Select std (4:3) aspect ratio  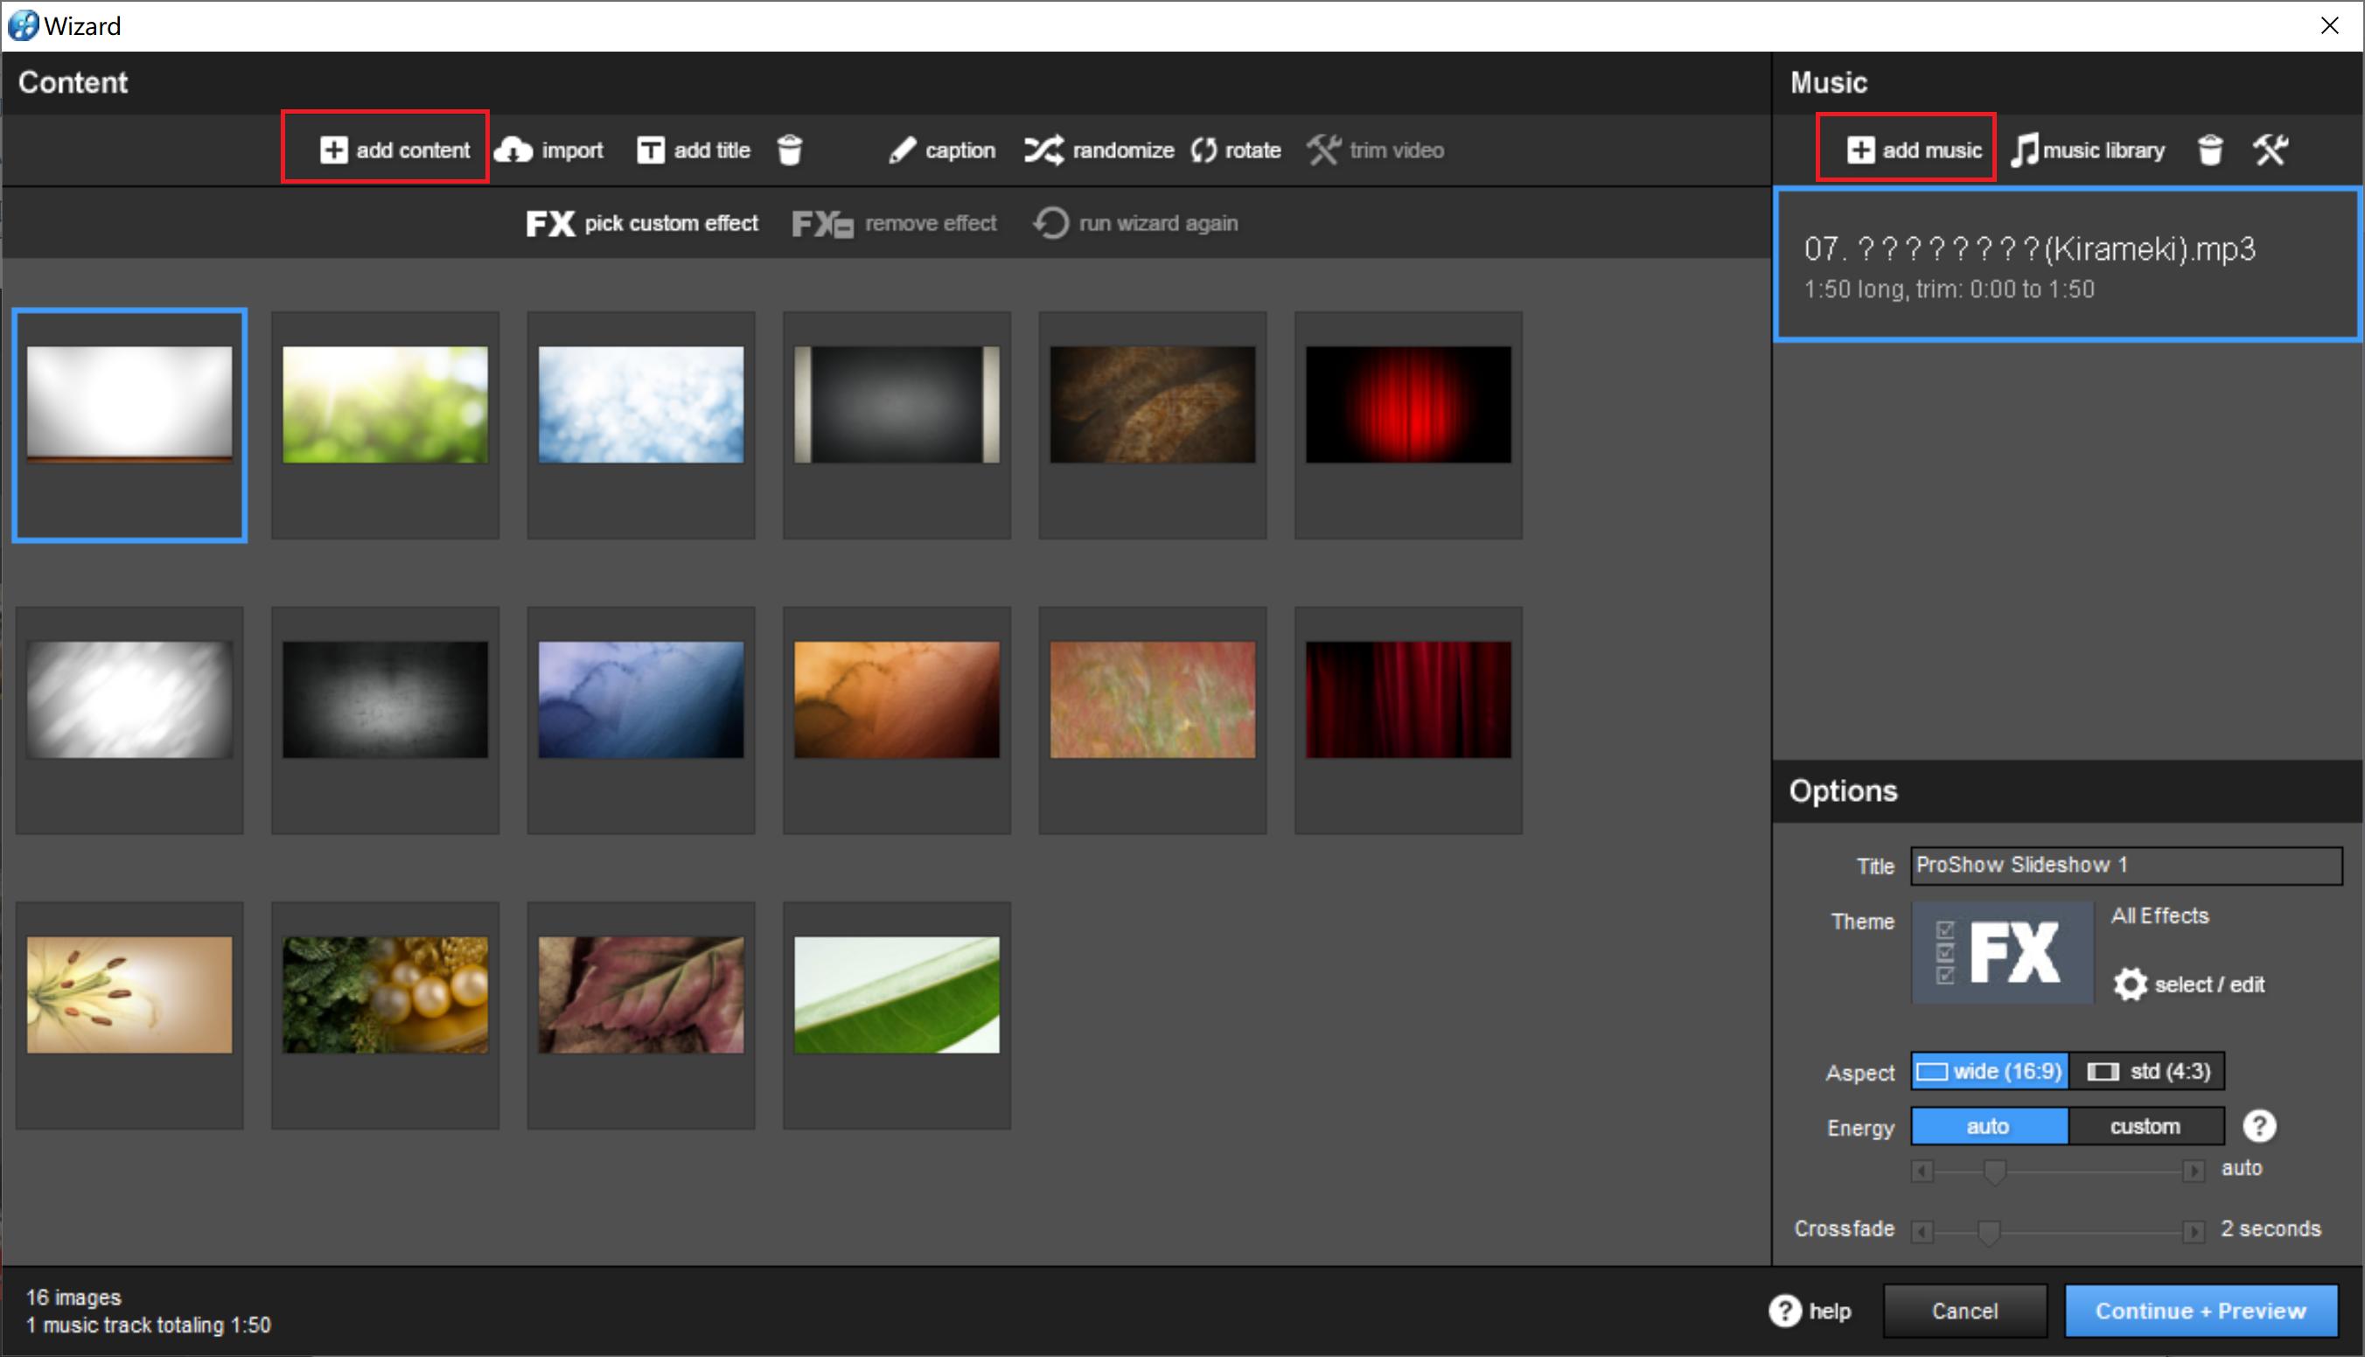[2149, 1072]
